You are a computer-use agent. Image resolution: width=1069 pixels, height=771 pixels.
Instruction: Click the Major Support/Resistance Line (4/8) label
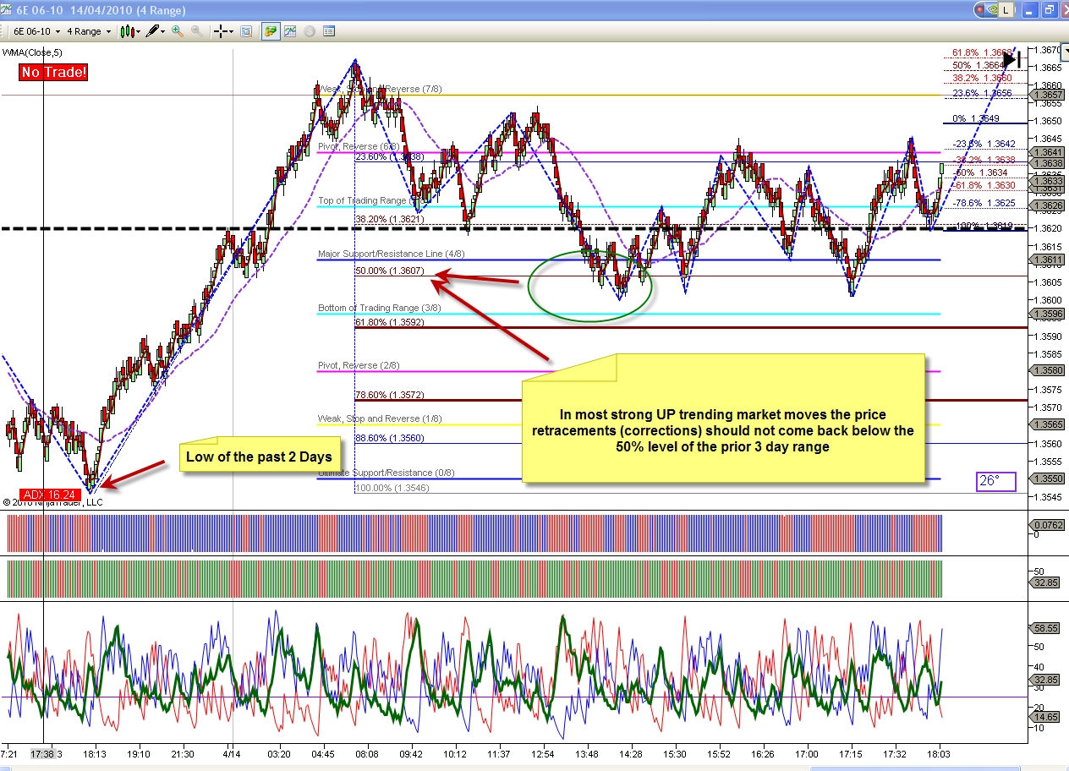click(x=392, y=254)
